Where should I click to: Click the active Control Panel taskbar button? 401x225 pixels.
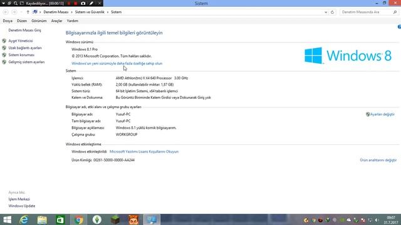click(x=152, y=219)
